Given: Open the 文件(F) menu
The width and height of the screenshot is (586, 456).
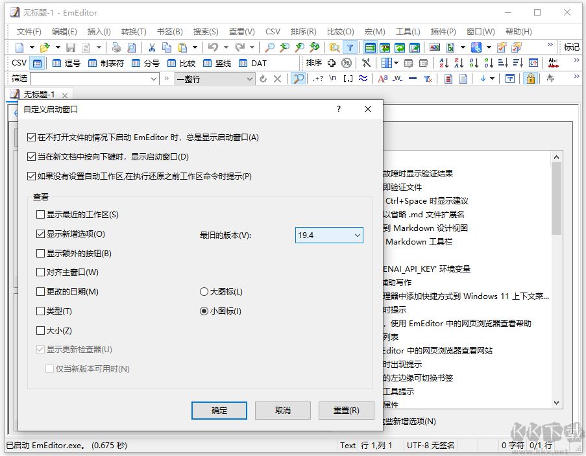Looking at the screenshot, I should (x=29, y=32).
